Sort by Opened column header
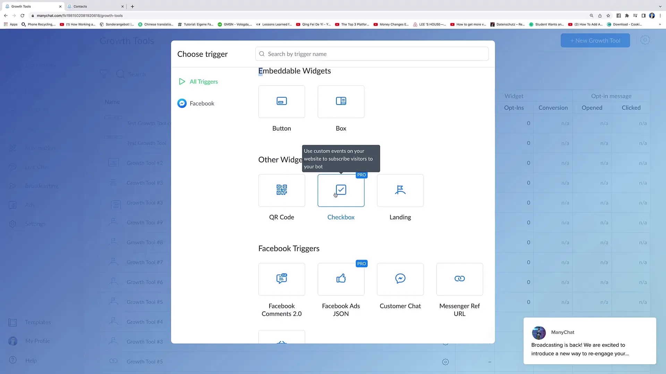The width and height of the screenshot is (666, 374). (x=592, y=108)
